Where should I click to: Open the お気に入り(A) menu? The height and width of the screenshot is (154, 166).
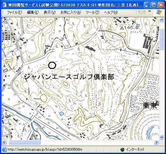71,12
